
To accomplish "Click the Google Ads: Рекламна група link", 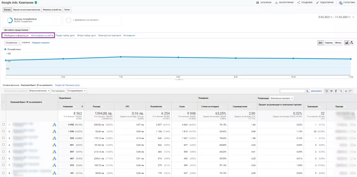I will [x=67, y=85].
